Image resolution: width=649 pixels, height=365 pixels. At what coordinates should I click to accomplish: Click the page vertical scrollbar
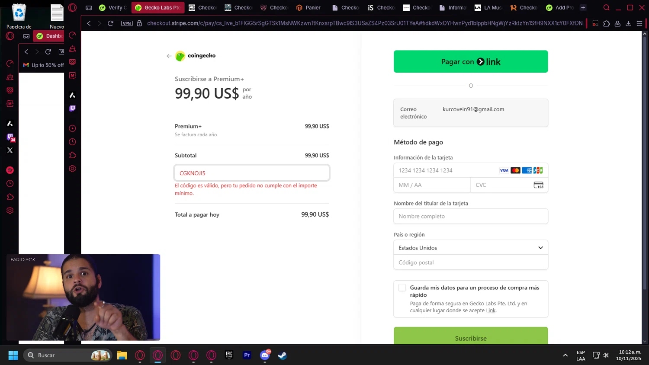645,164
